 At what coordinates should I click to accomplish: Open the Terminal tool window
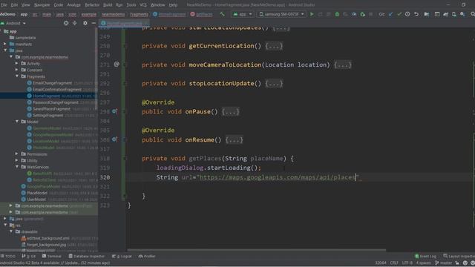click(x=52, y=256)
